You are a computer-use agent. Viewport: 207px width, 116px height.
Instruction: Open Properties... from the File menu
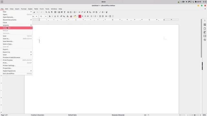click(x=16, y=68)
